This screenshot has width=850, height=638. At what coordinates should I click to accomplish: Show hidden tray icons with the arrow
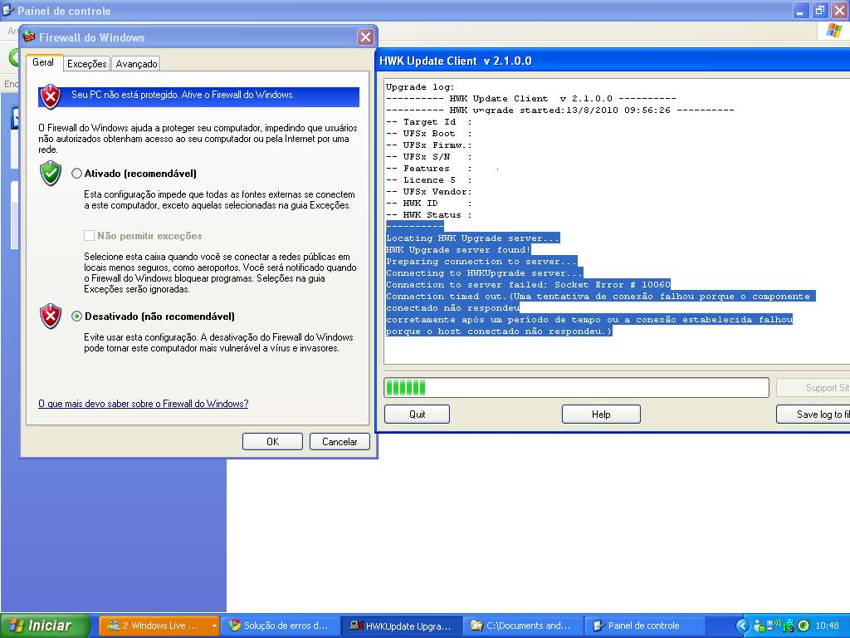743,626
